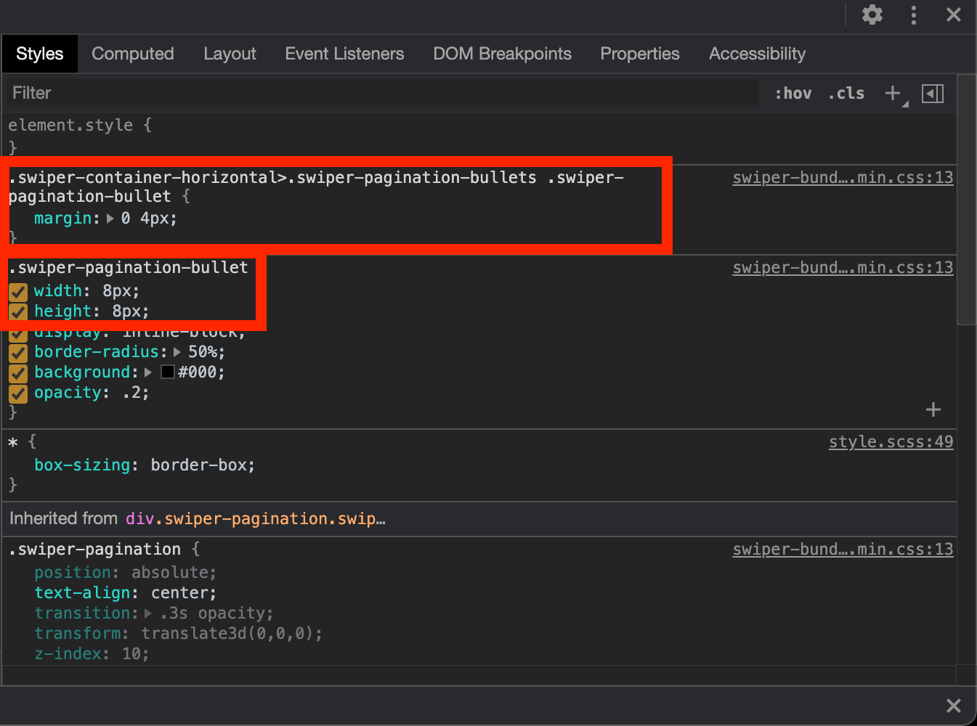Open the DevTools three-dot customize menu
The image size is (977, 726).
tap(914, 15)
